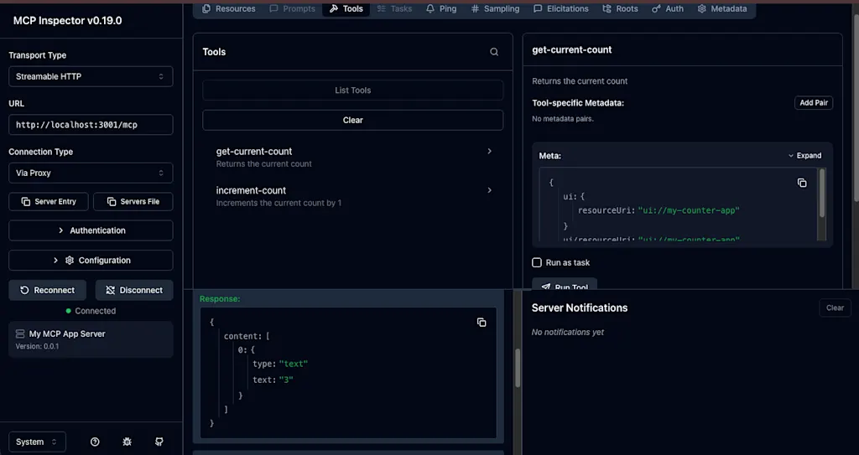859x455 pixels.
Task: Enable the Run as task checkbox
Action: pos(537,263)
